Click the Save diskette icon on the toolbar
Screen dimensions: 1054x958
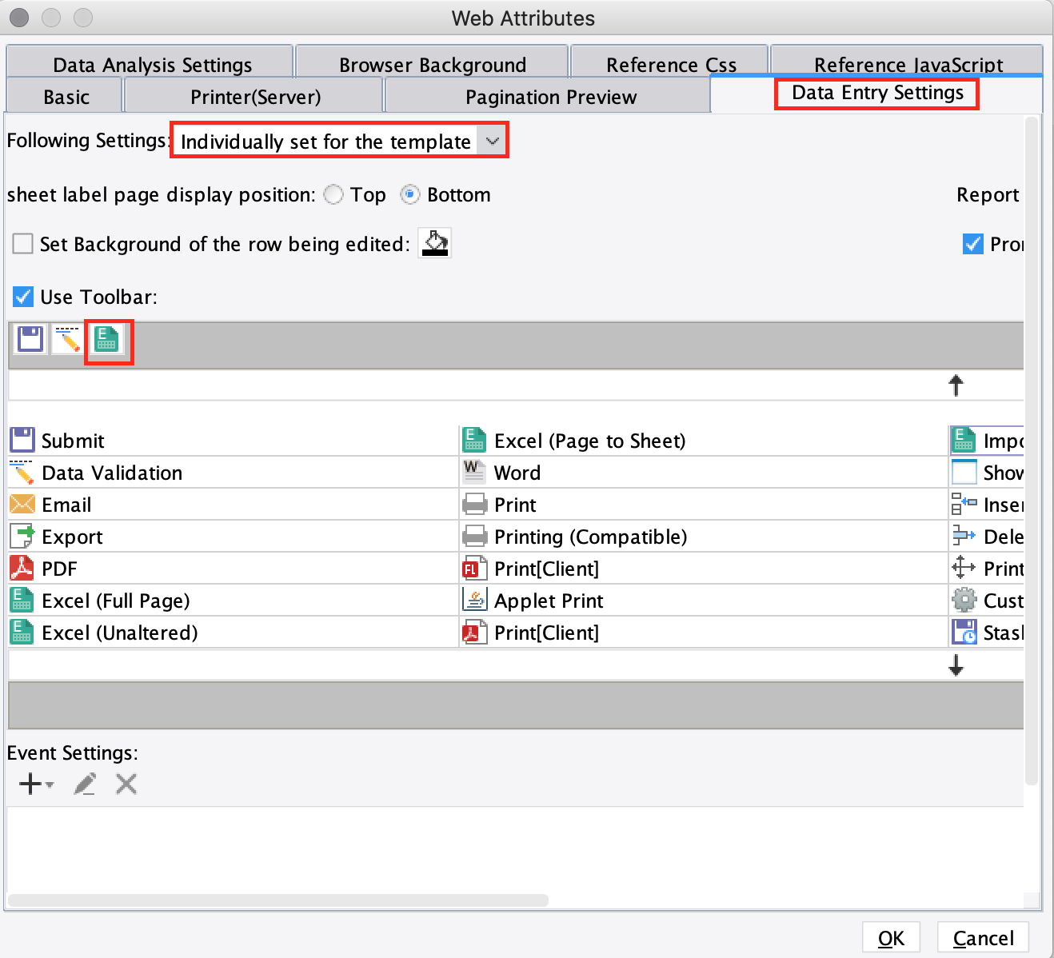29,339
